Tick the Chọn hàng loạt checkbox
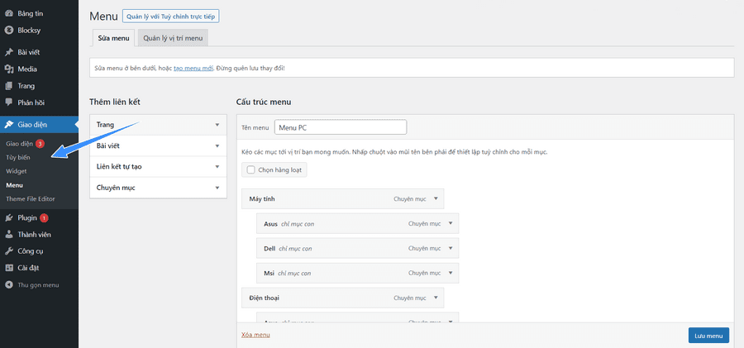Image resolution: width=744 pixels, height=348 pixels. pyautogui.click(x=250, y=169)
